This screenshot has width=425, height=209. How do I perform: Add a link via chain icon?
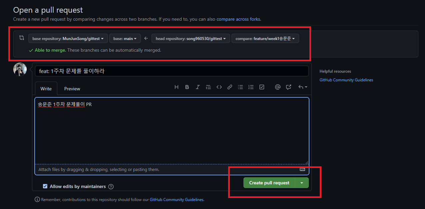(230, 87)
